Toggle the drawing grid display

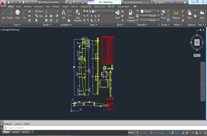pos(137,133)
